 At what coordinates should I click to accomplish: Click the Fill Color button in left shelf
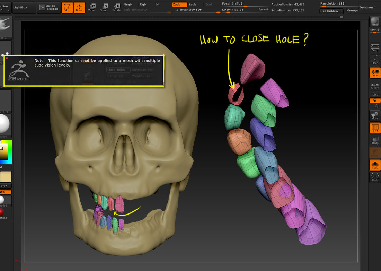6,186
